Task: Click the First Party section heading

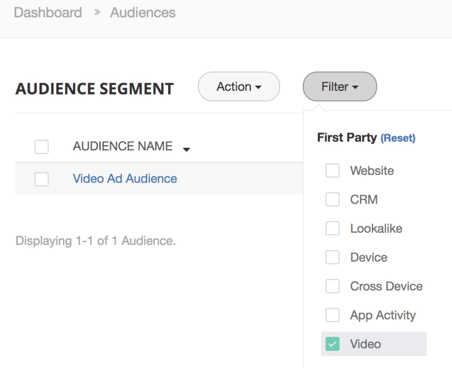Action: (347, 138)
